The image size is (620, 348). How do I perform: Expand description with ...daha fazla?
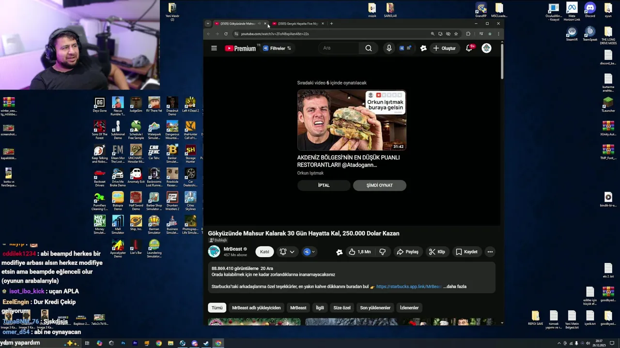point(455,287)
